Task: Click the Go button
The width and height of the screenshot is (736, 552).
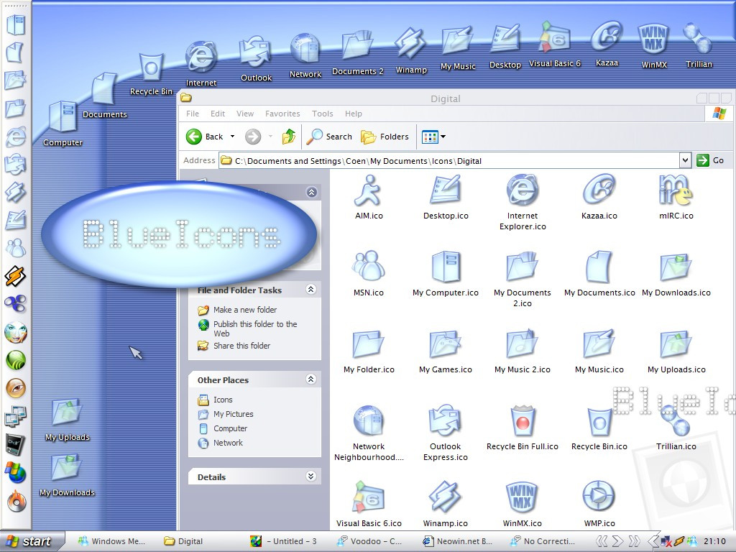Action: 711,160
